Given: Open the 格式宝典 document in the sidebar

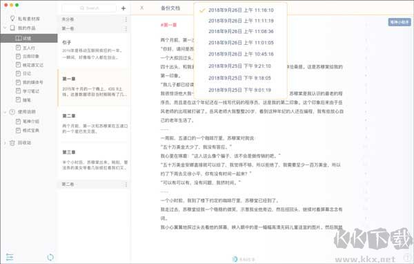Looking at the screenshot, I should tap(28, 131).
